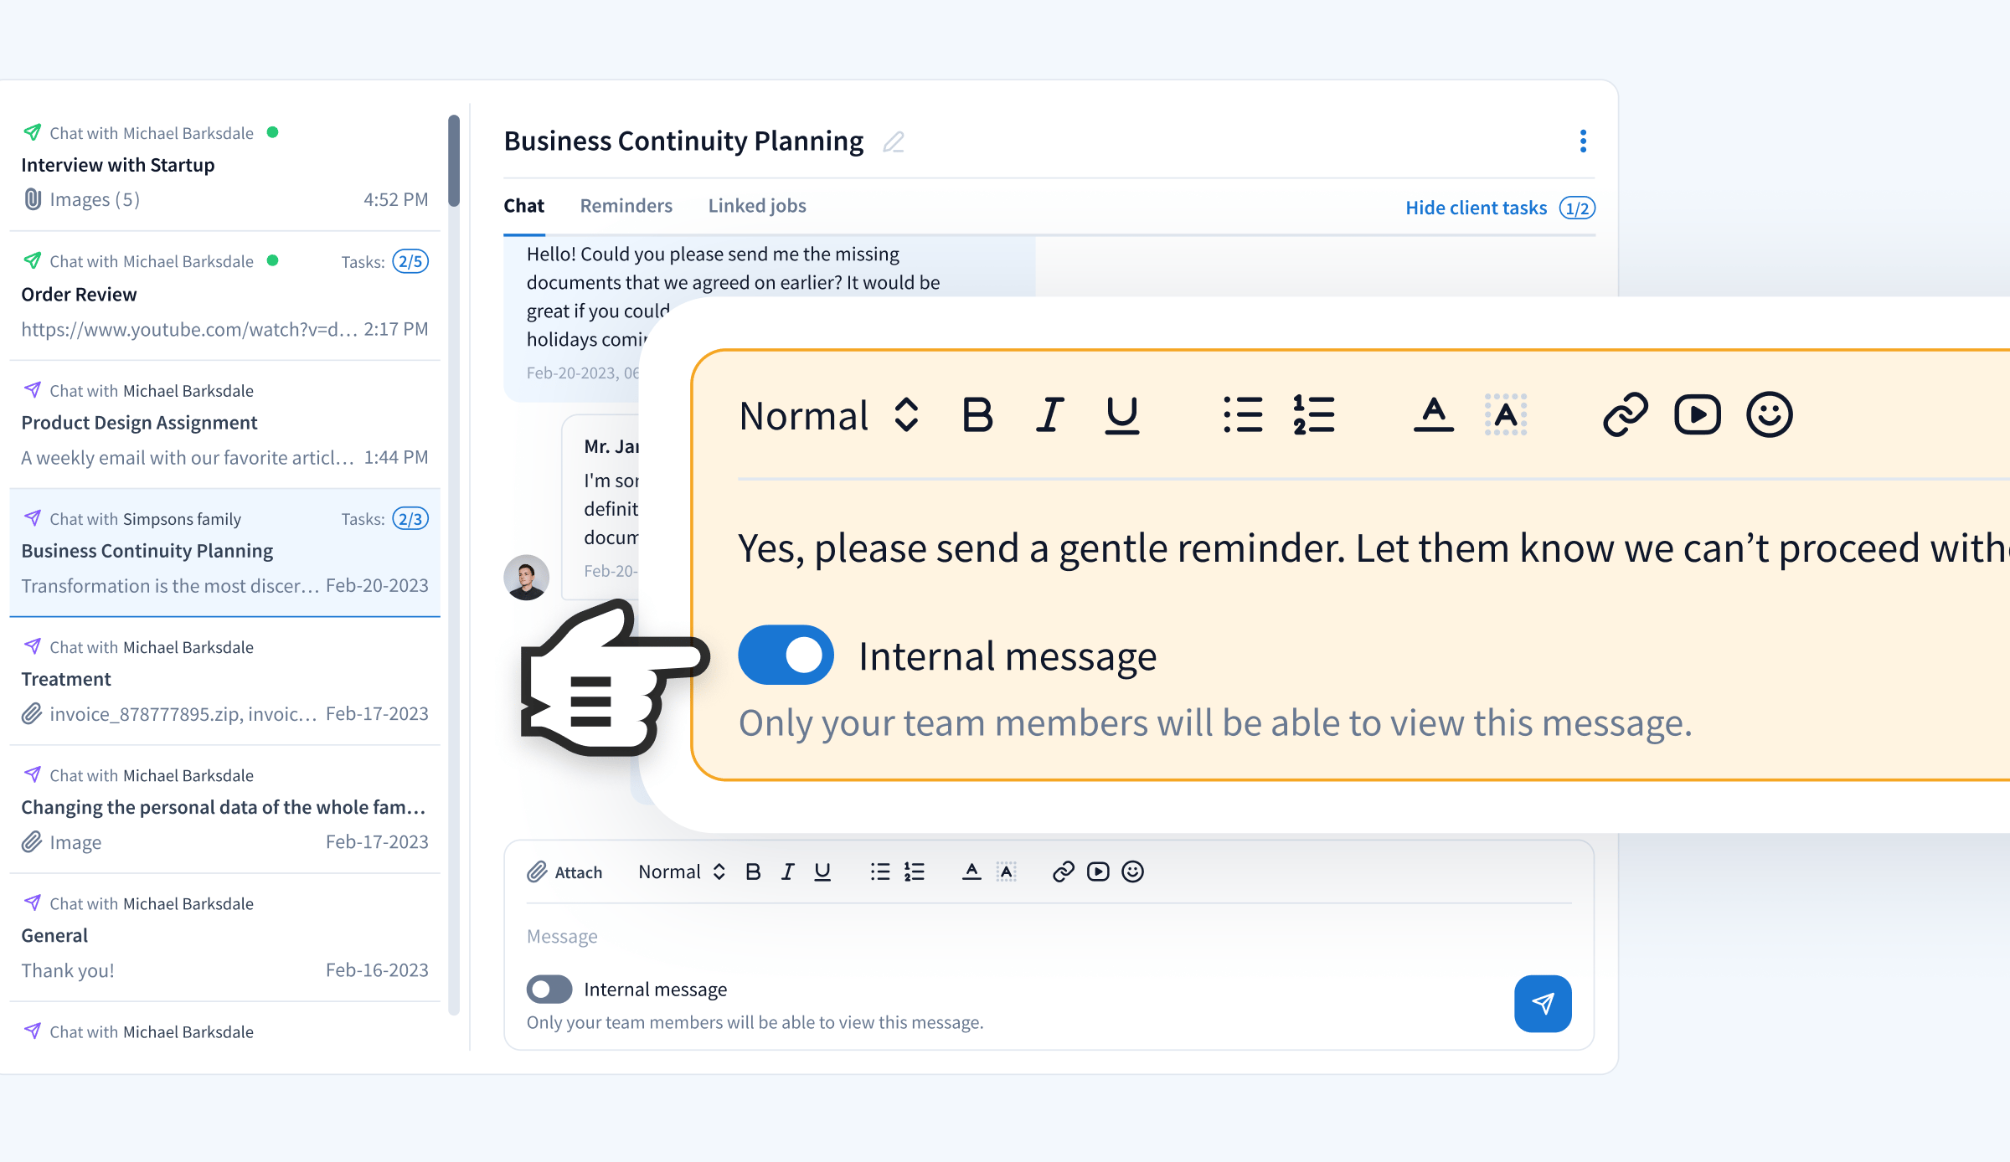Click the user avatar photo in the chat
This screenshot has height=1162, width=2010.
coord(526,578)
